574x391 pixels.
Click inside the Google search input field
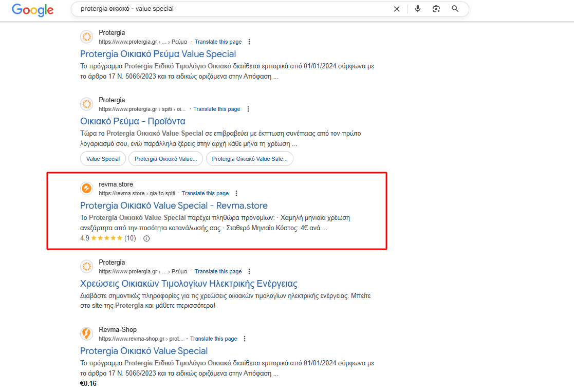pyautogui.click(x=231, y=9)
